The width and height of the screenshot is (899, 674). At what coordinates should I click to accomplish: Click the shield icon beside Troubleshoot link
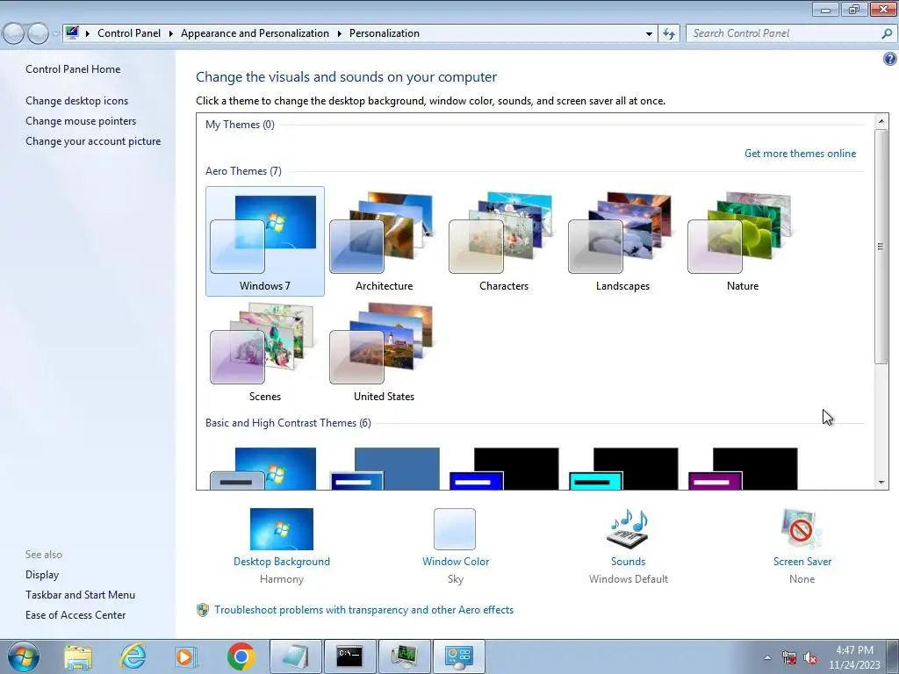203,610
